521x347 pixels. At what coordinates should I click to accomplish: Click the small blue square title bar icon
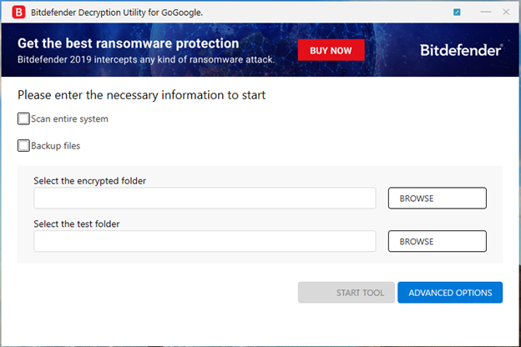click(457, 13)
